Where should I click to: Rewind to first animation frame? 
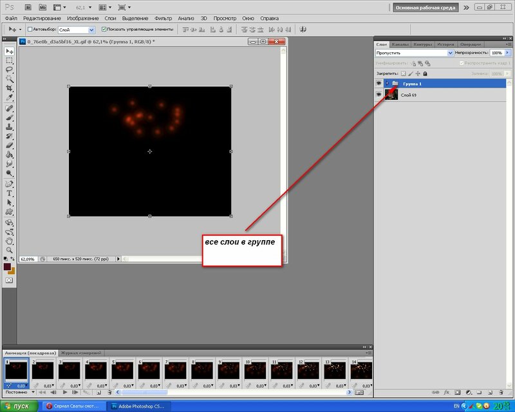point(42,392)
